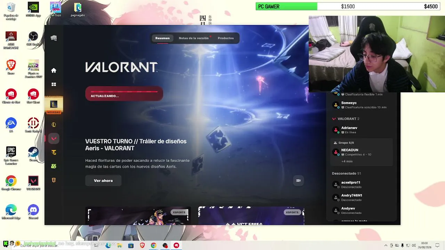Open the Windows notification center
This screenshot has width=445, height=250.
coord(438,245)
